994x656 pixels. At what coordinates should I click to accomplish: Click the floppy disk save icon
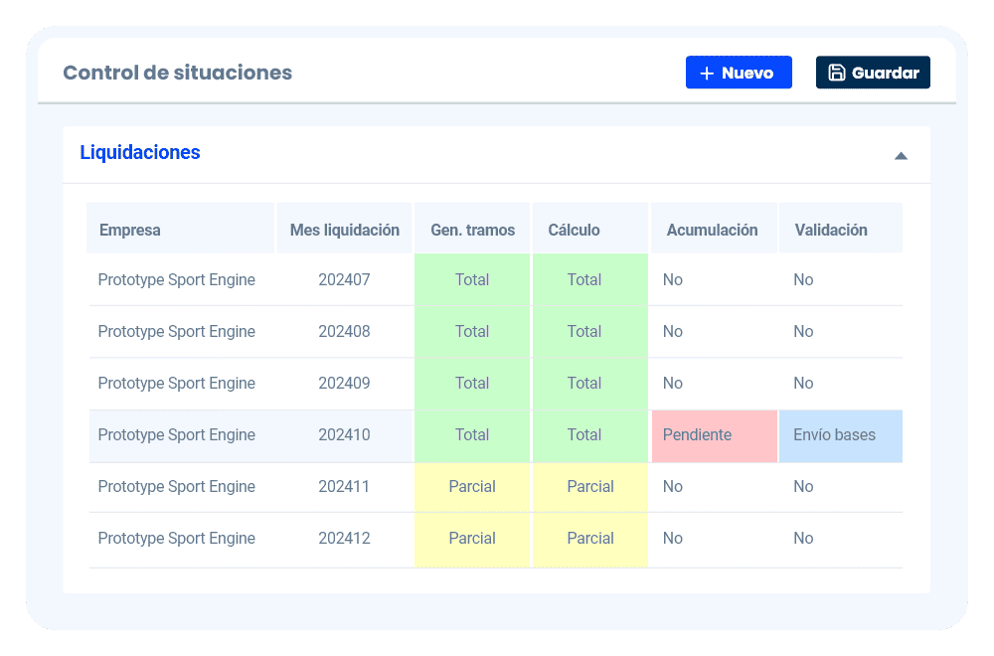[836, 73]
